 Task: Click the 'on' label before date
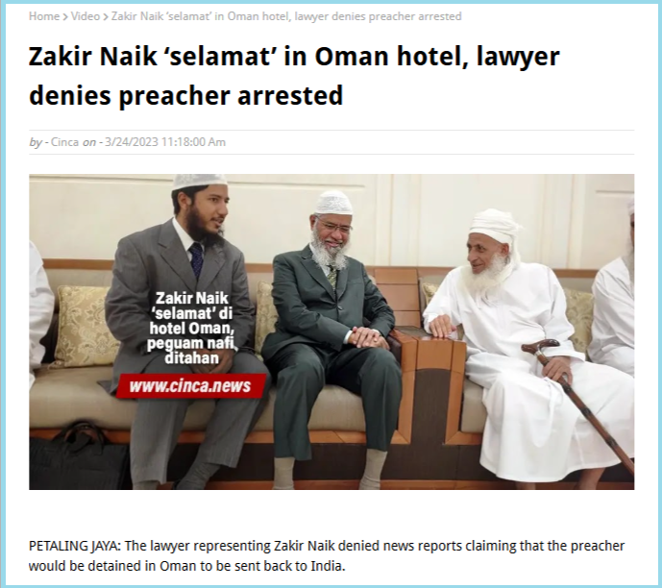tap(88, 142)
